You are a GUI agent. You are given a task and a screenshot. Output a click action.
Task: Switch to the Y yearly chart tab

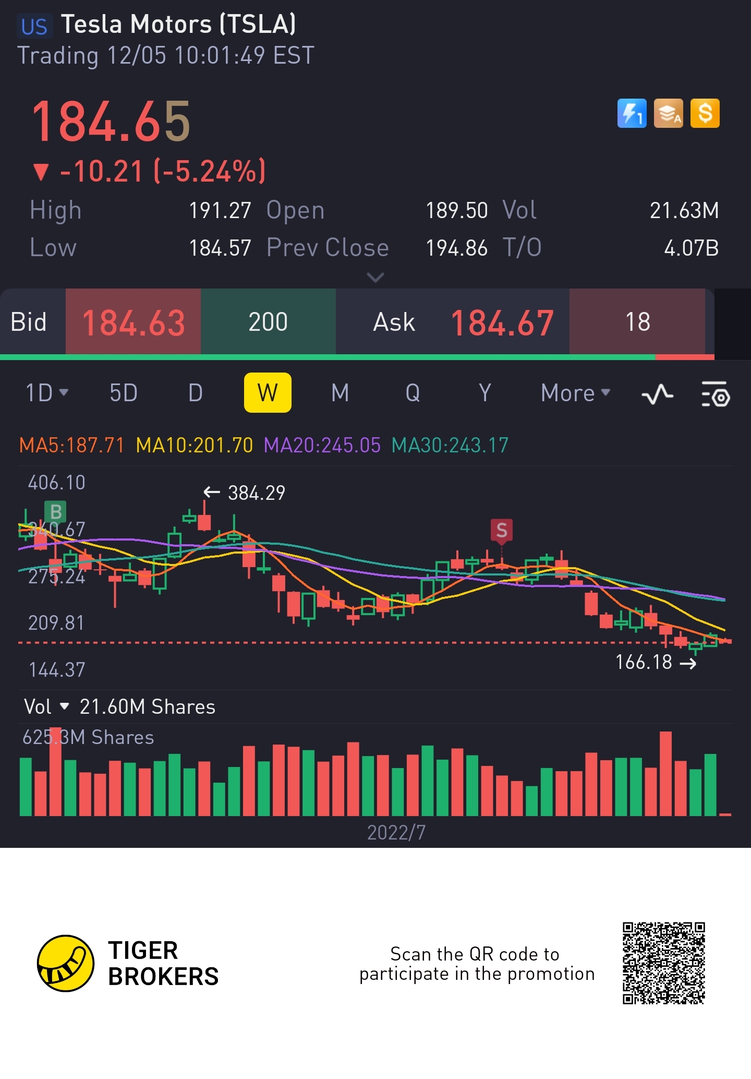click(x=485, y=393)
